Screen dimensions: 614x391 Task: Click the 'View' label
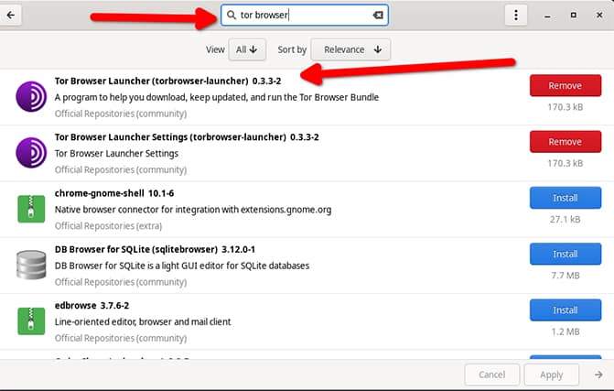coord(215,49)
